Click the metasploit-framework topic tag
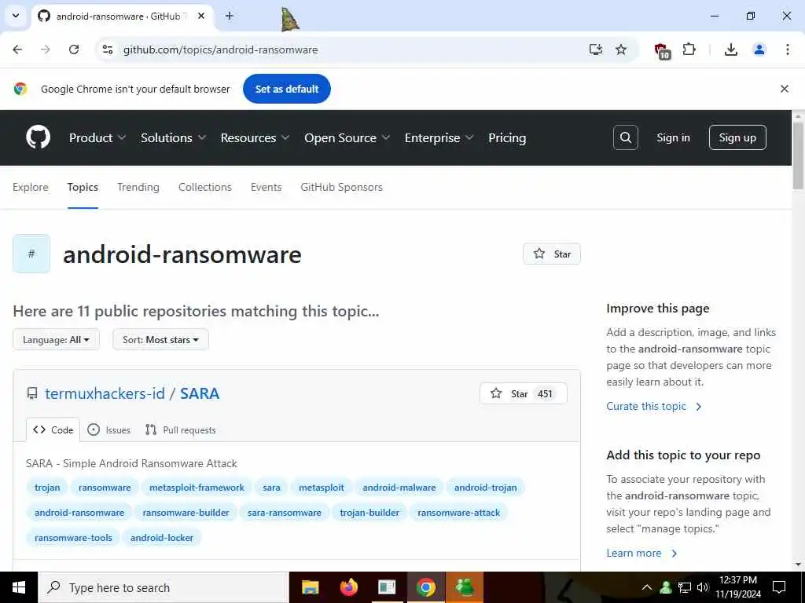805x603 pixels. coord(197,487)
